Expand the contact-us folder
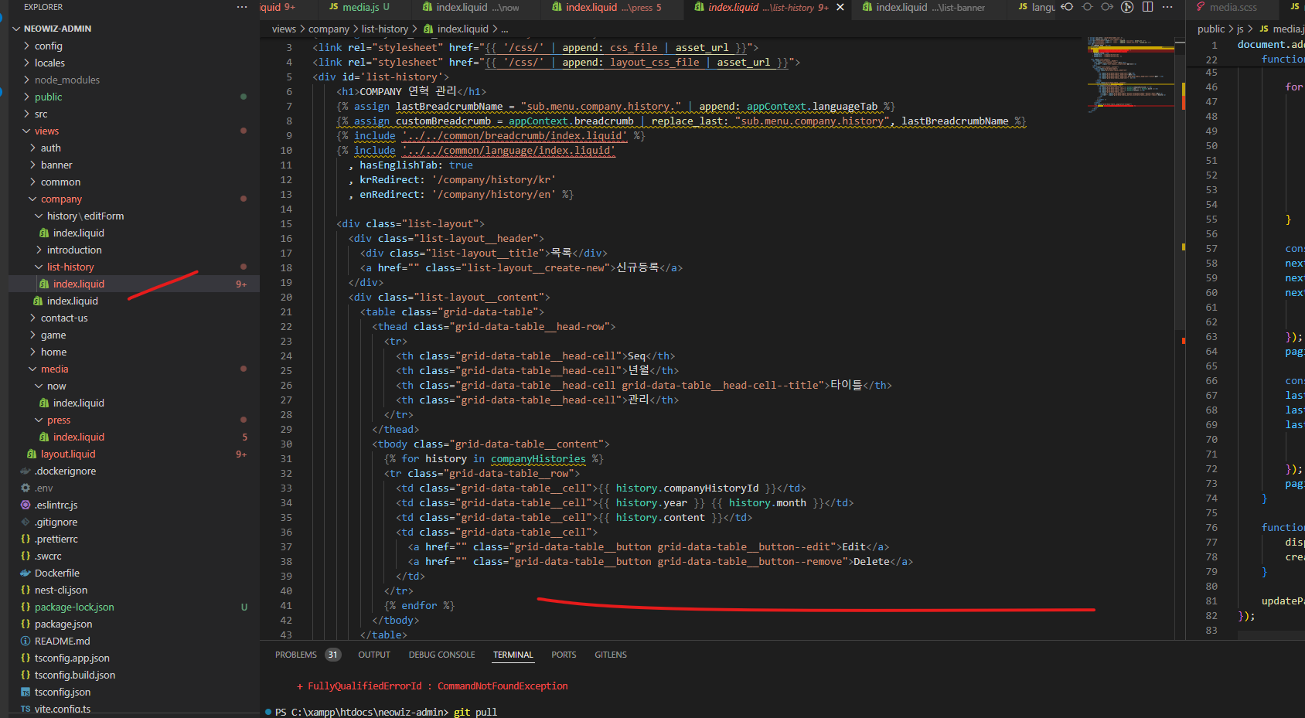Screen dimensions: 1305x718 pos(134,318)
